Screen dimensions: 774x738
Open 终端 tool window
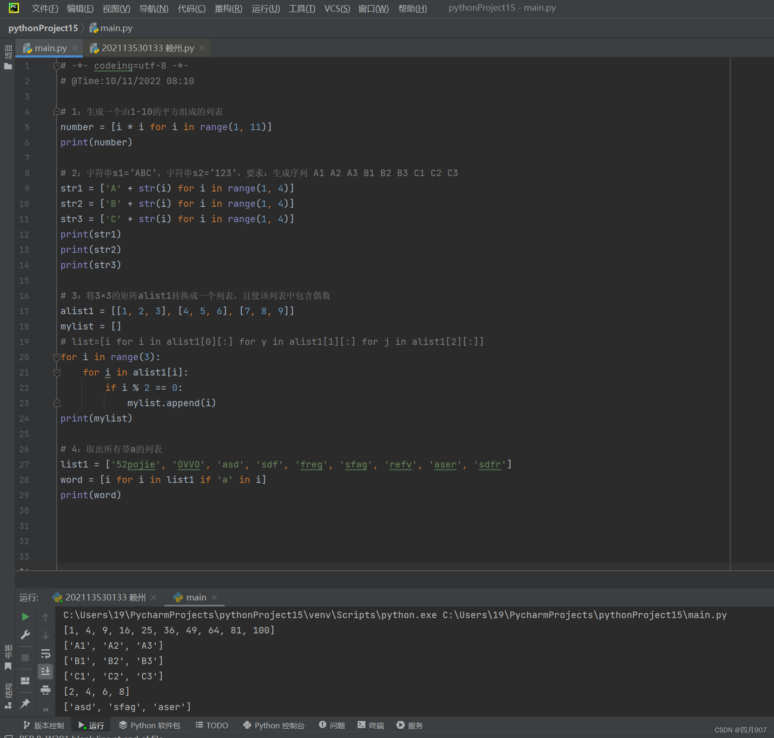point(371,725)
